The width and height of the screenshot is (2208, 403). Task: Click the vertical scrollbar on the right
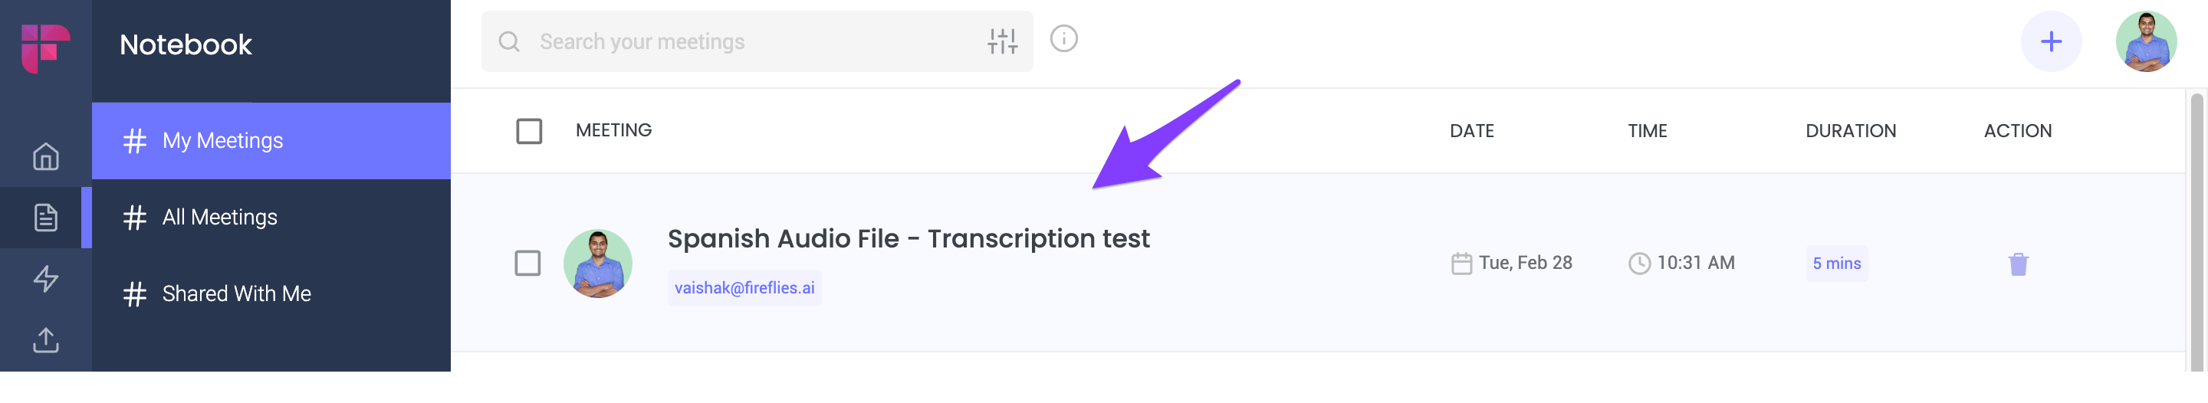pos(2196,230)
